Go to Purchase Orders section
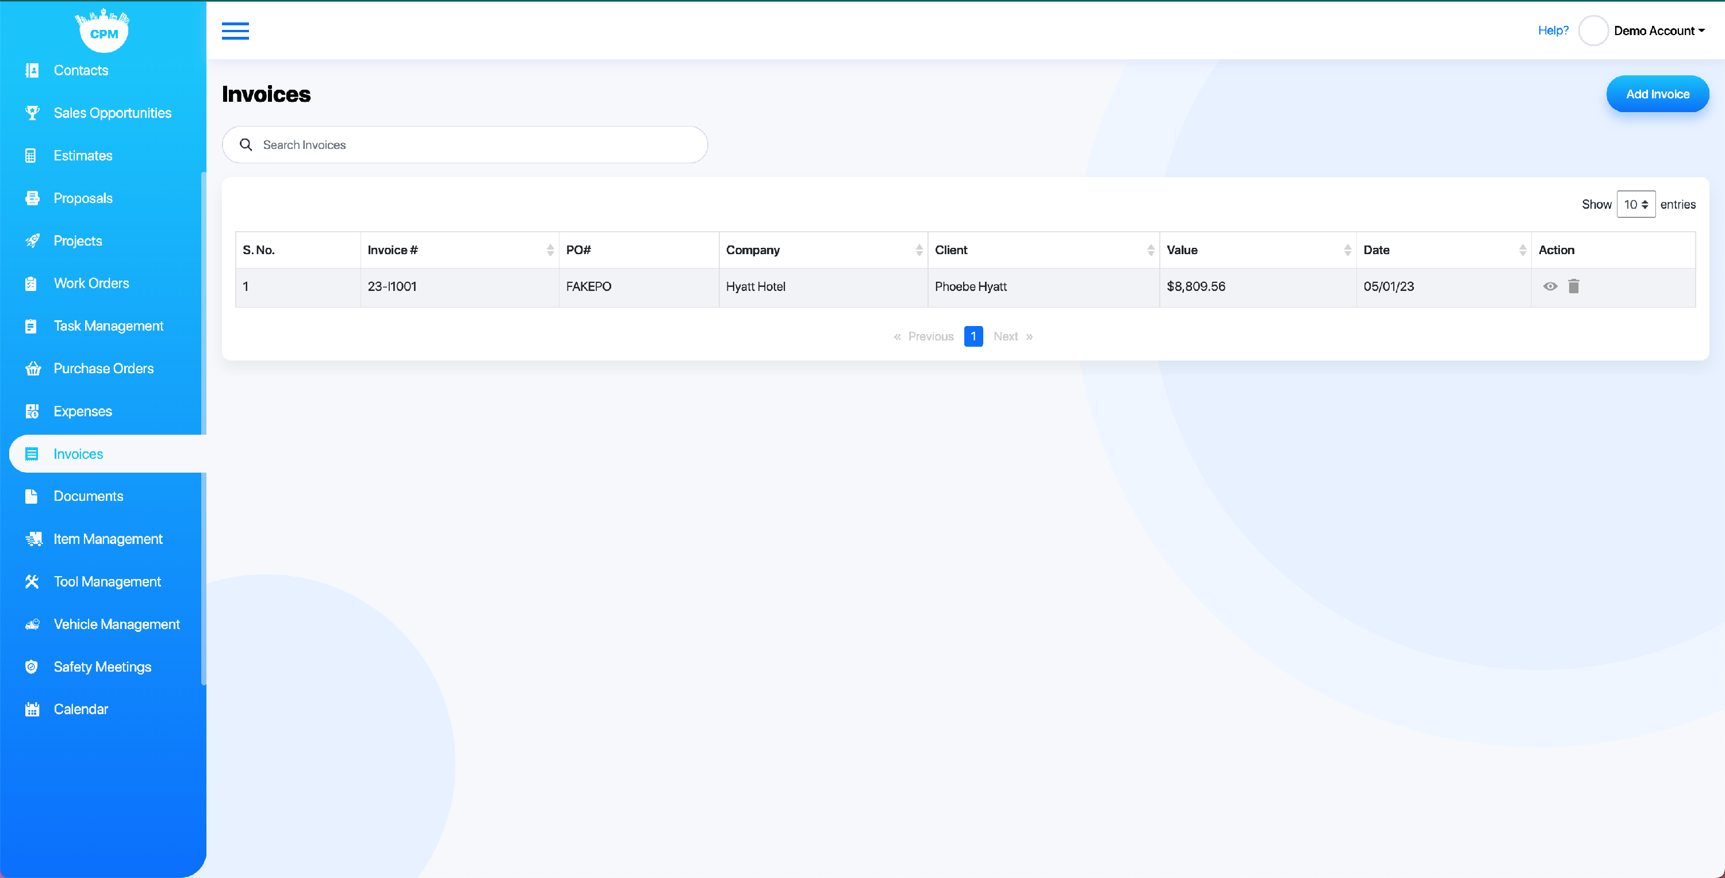1725x878 pixels. tap(103, 369)
